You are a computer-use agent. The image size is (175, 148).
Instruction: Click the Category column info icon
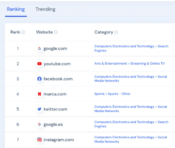click(x=116, y=32)
